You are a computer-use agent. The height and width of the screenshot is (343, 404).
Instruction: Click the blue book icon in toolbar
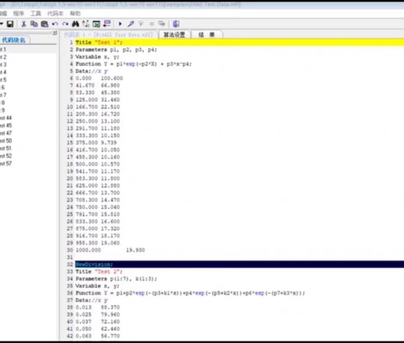176,24
